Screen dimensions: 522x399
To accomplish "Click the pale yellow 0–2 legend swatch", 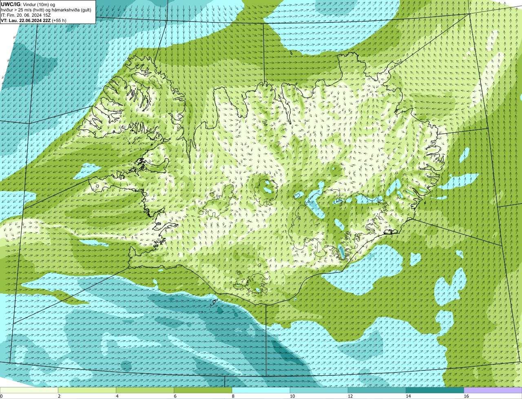I will pyautogui.click(x=29, y=390).
